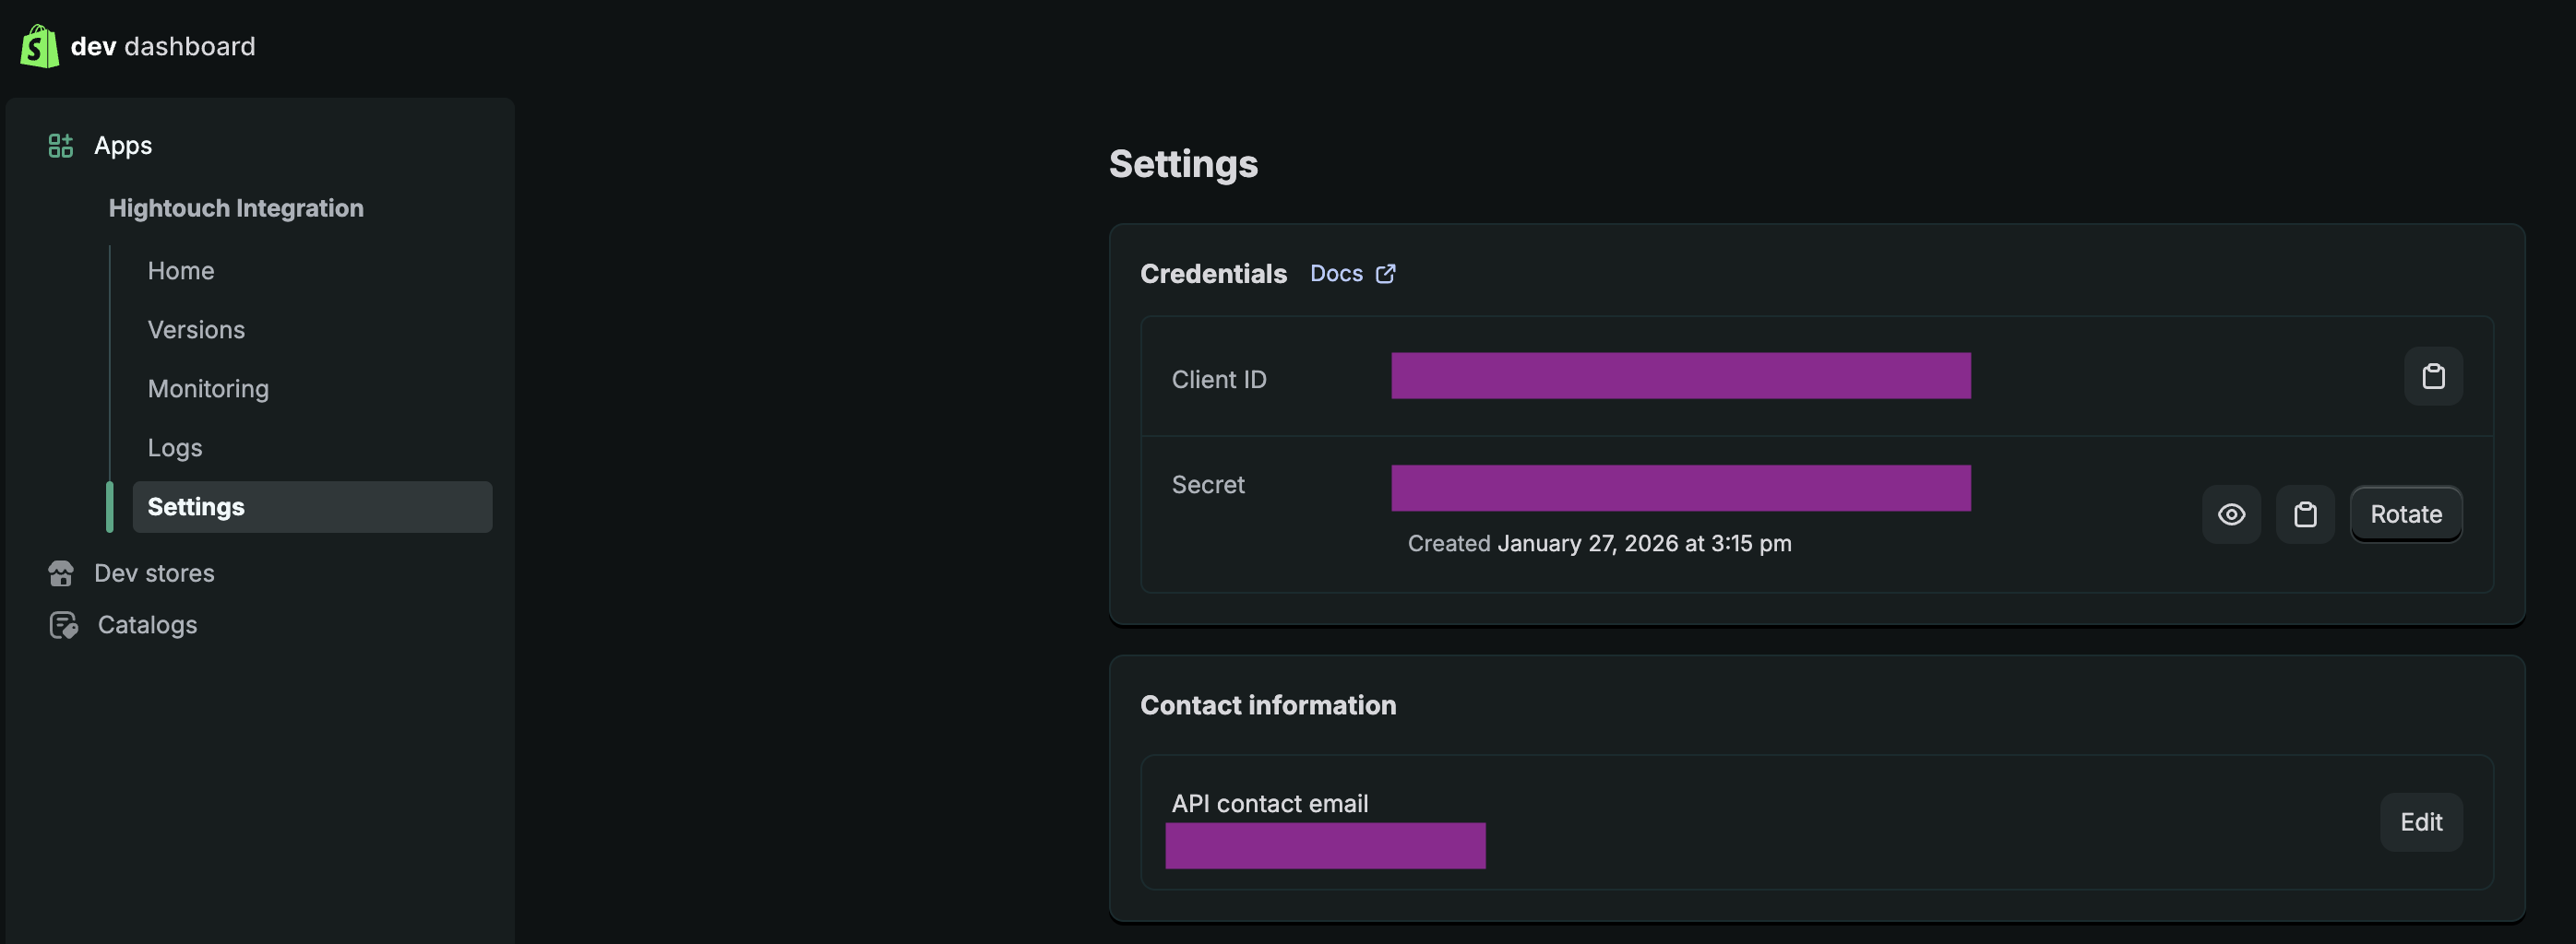Image resolution: width=2576 pixels, height=944 pixels.
Task: Copy the Client ID using the clipboard icon
Action: coord(2432,377)
